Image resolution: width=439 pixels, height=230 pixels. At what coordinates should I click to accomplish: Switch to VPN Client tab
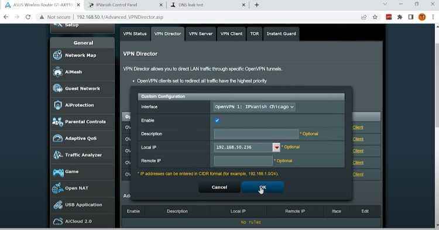point(231,34)
